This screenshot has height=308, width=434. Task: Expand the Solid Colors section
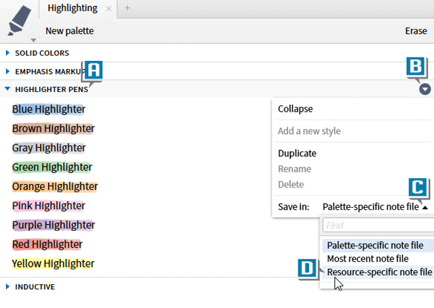point(7,53)
